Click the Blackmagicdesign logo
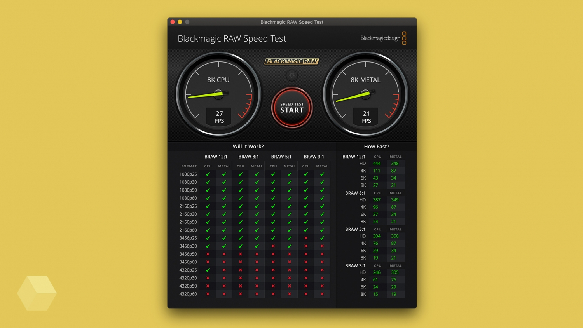Image resolution: width=583 pixels, height=328 pixels. pos(384,38)
